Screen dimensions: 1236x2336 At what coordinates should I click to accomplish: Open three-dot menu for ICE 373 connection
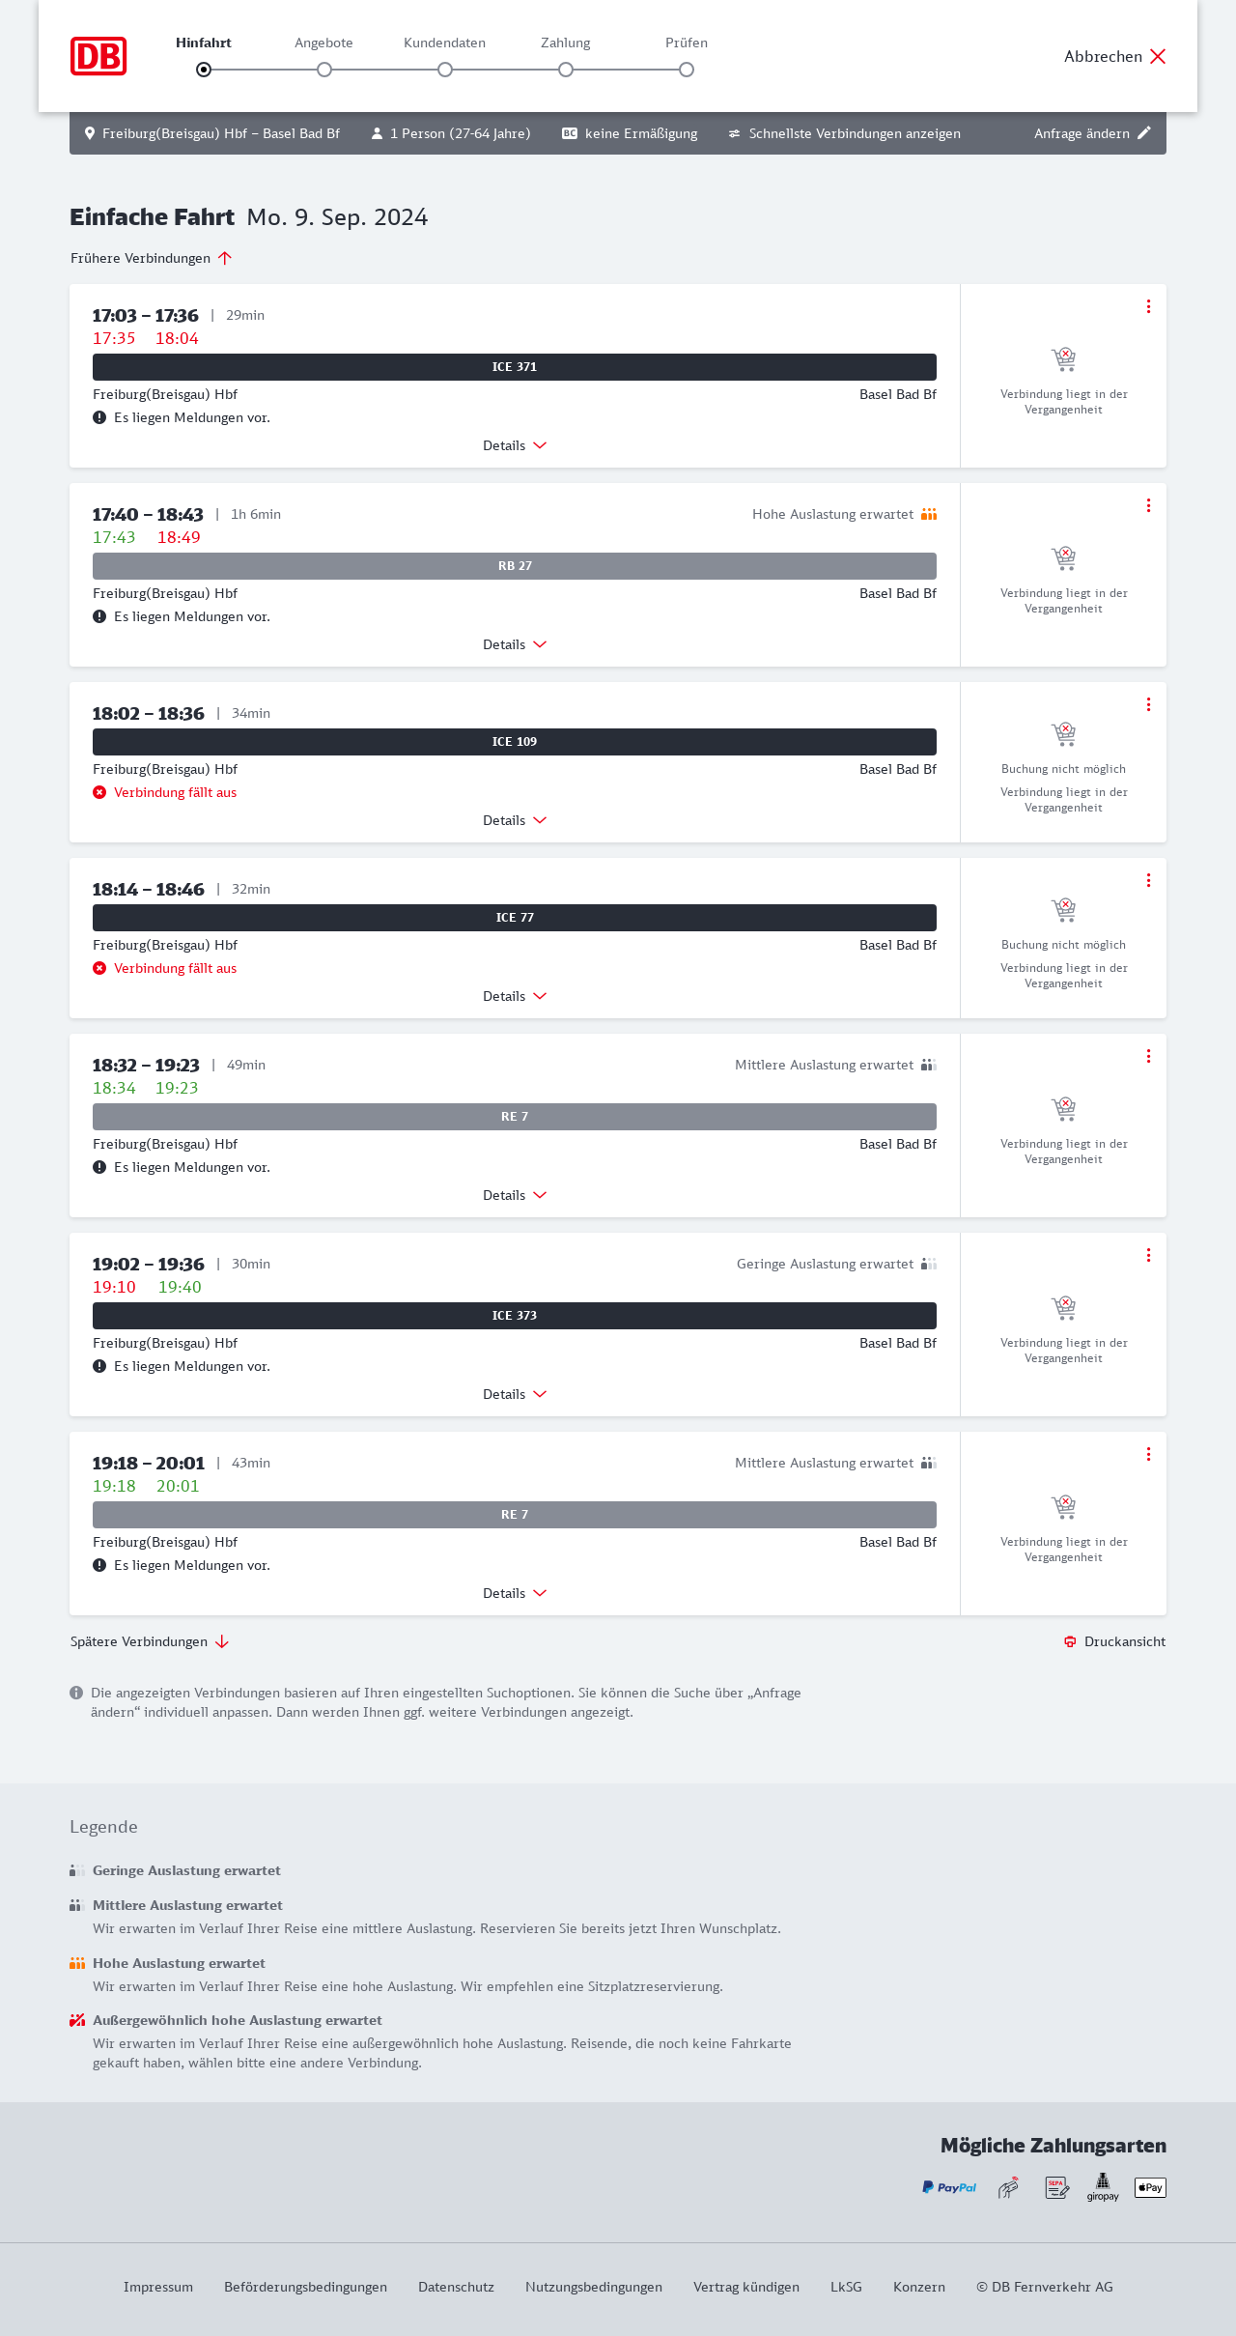1148,1255
